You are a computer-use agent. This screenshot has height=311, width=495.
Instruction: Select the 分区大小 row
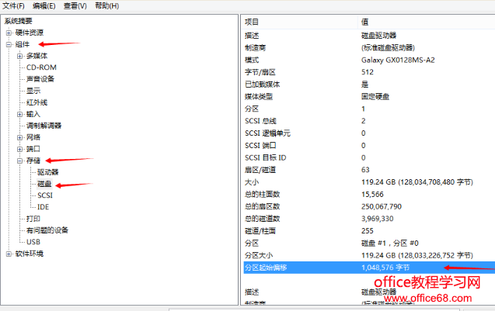click(x=369, y=255)
